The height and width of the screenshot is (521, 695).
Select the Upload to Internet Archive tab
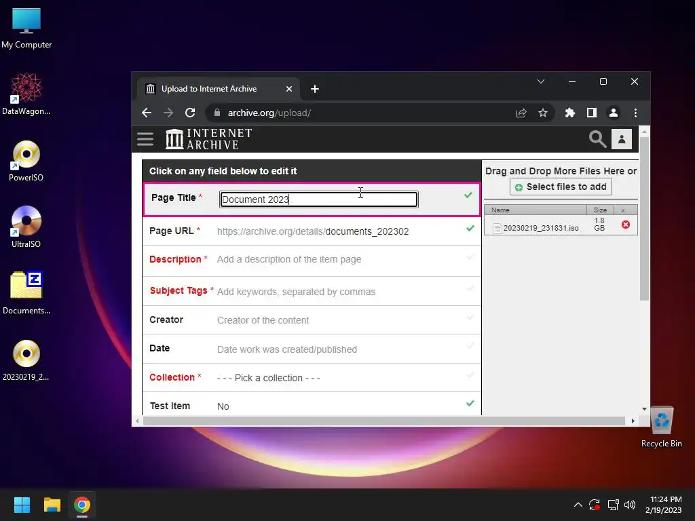tap(218, 89)
